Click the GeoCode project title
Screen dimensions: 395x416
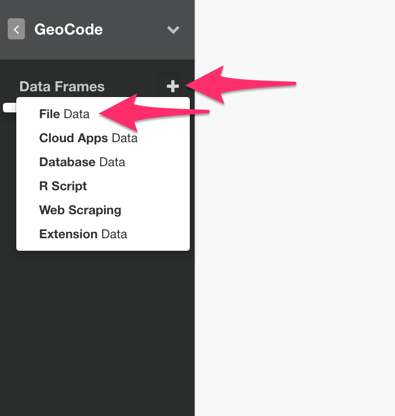69,29
